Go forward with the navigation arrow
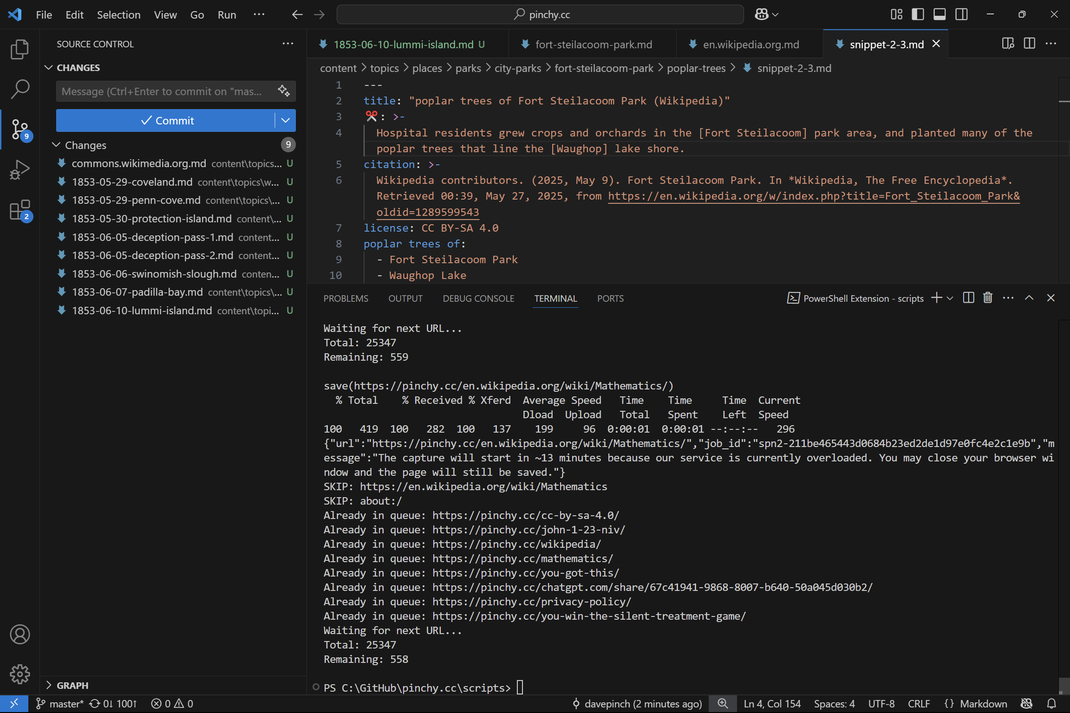1070x713 pixels. point(319,15)
